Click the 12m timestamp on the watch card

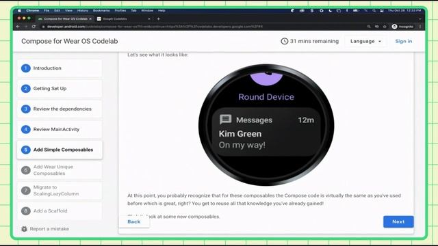(306, 120)
